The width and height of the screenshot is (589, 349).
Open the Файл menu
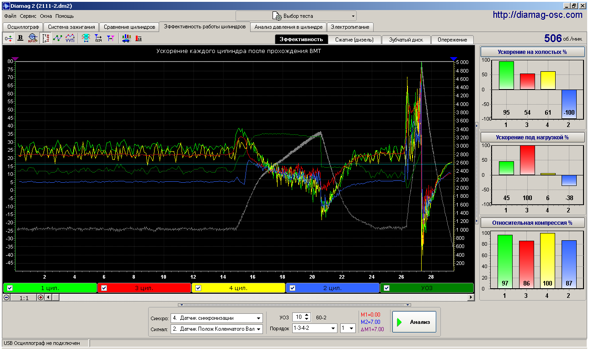[10, 16]
